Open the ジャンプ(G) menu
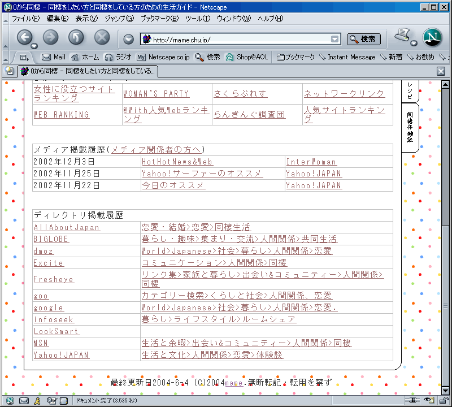 119,19
